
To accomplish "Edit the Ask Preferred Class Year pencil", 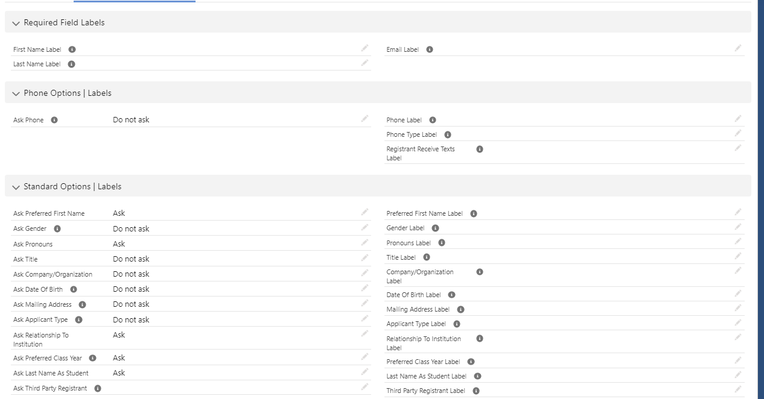I will coord(364,356).
